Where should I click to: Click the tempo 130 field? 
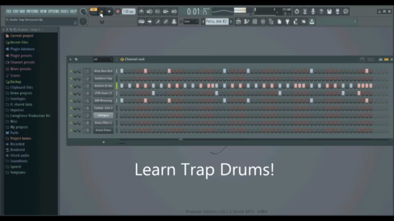click(129, 11)
